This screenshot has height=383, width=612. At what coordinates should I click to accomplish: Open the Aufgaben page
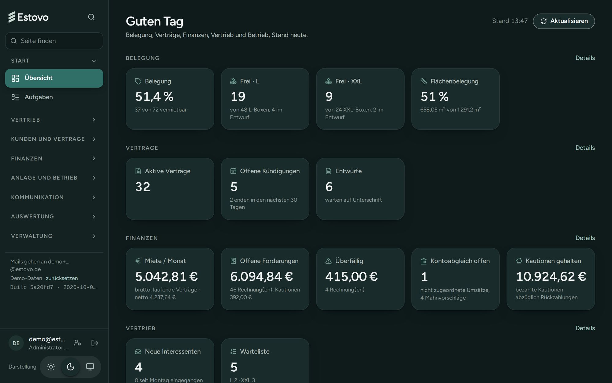(54, 97)
